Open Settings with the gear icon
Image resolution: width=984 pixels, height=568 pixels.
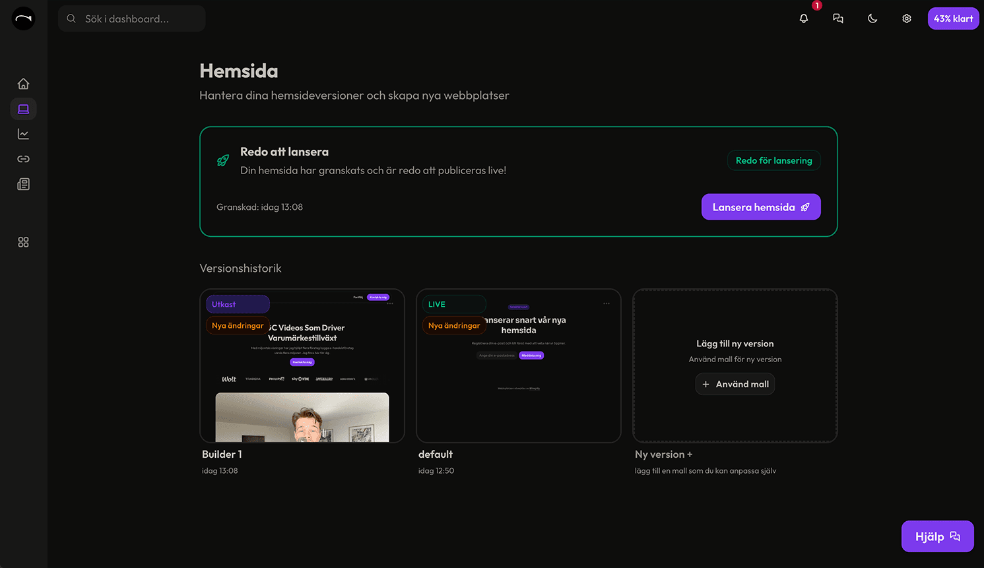point(906,18)
